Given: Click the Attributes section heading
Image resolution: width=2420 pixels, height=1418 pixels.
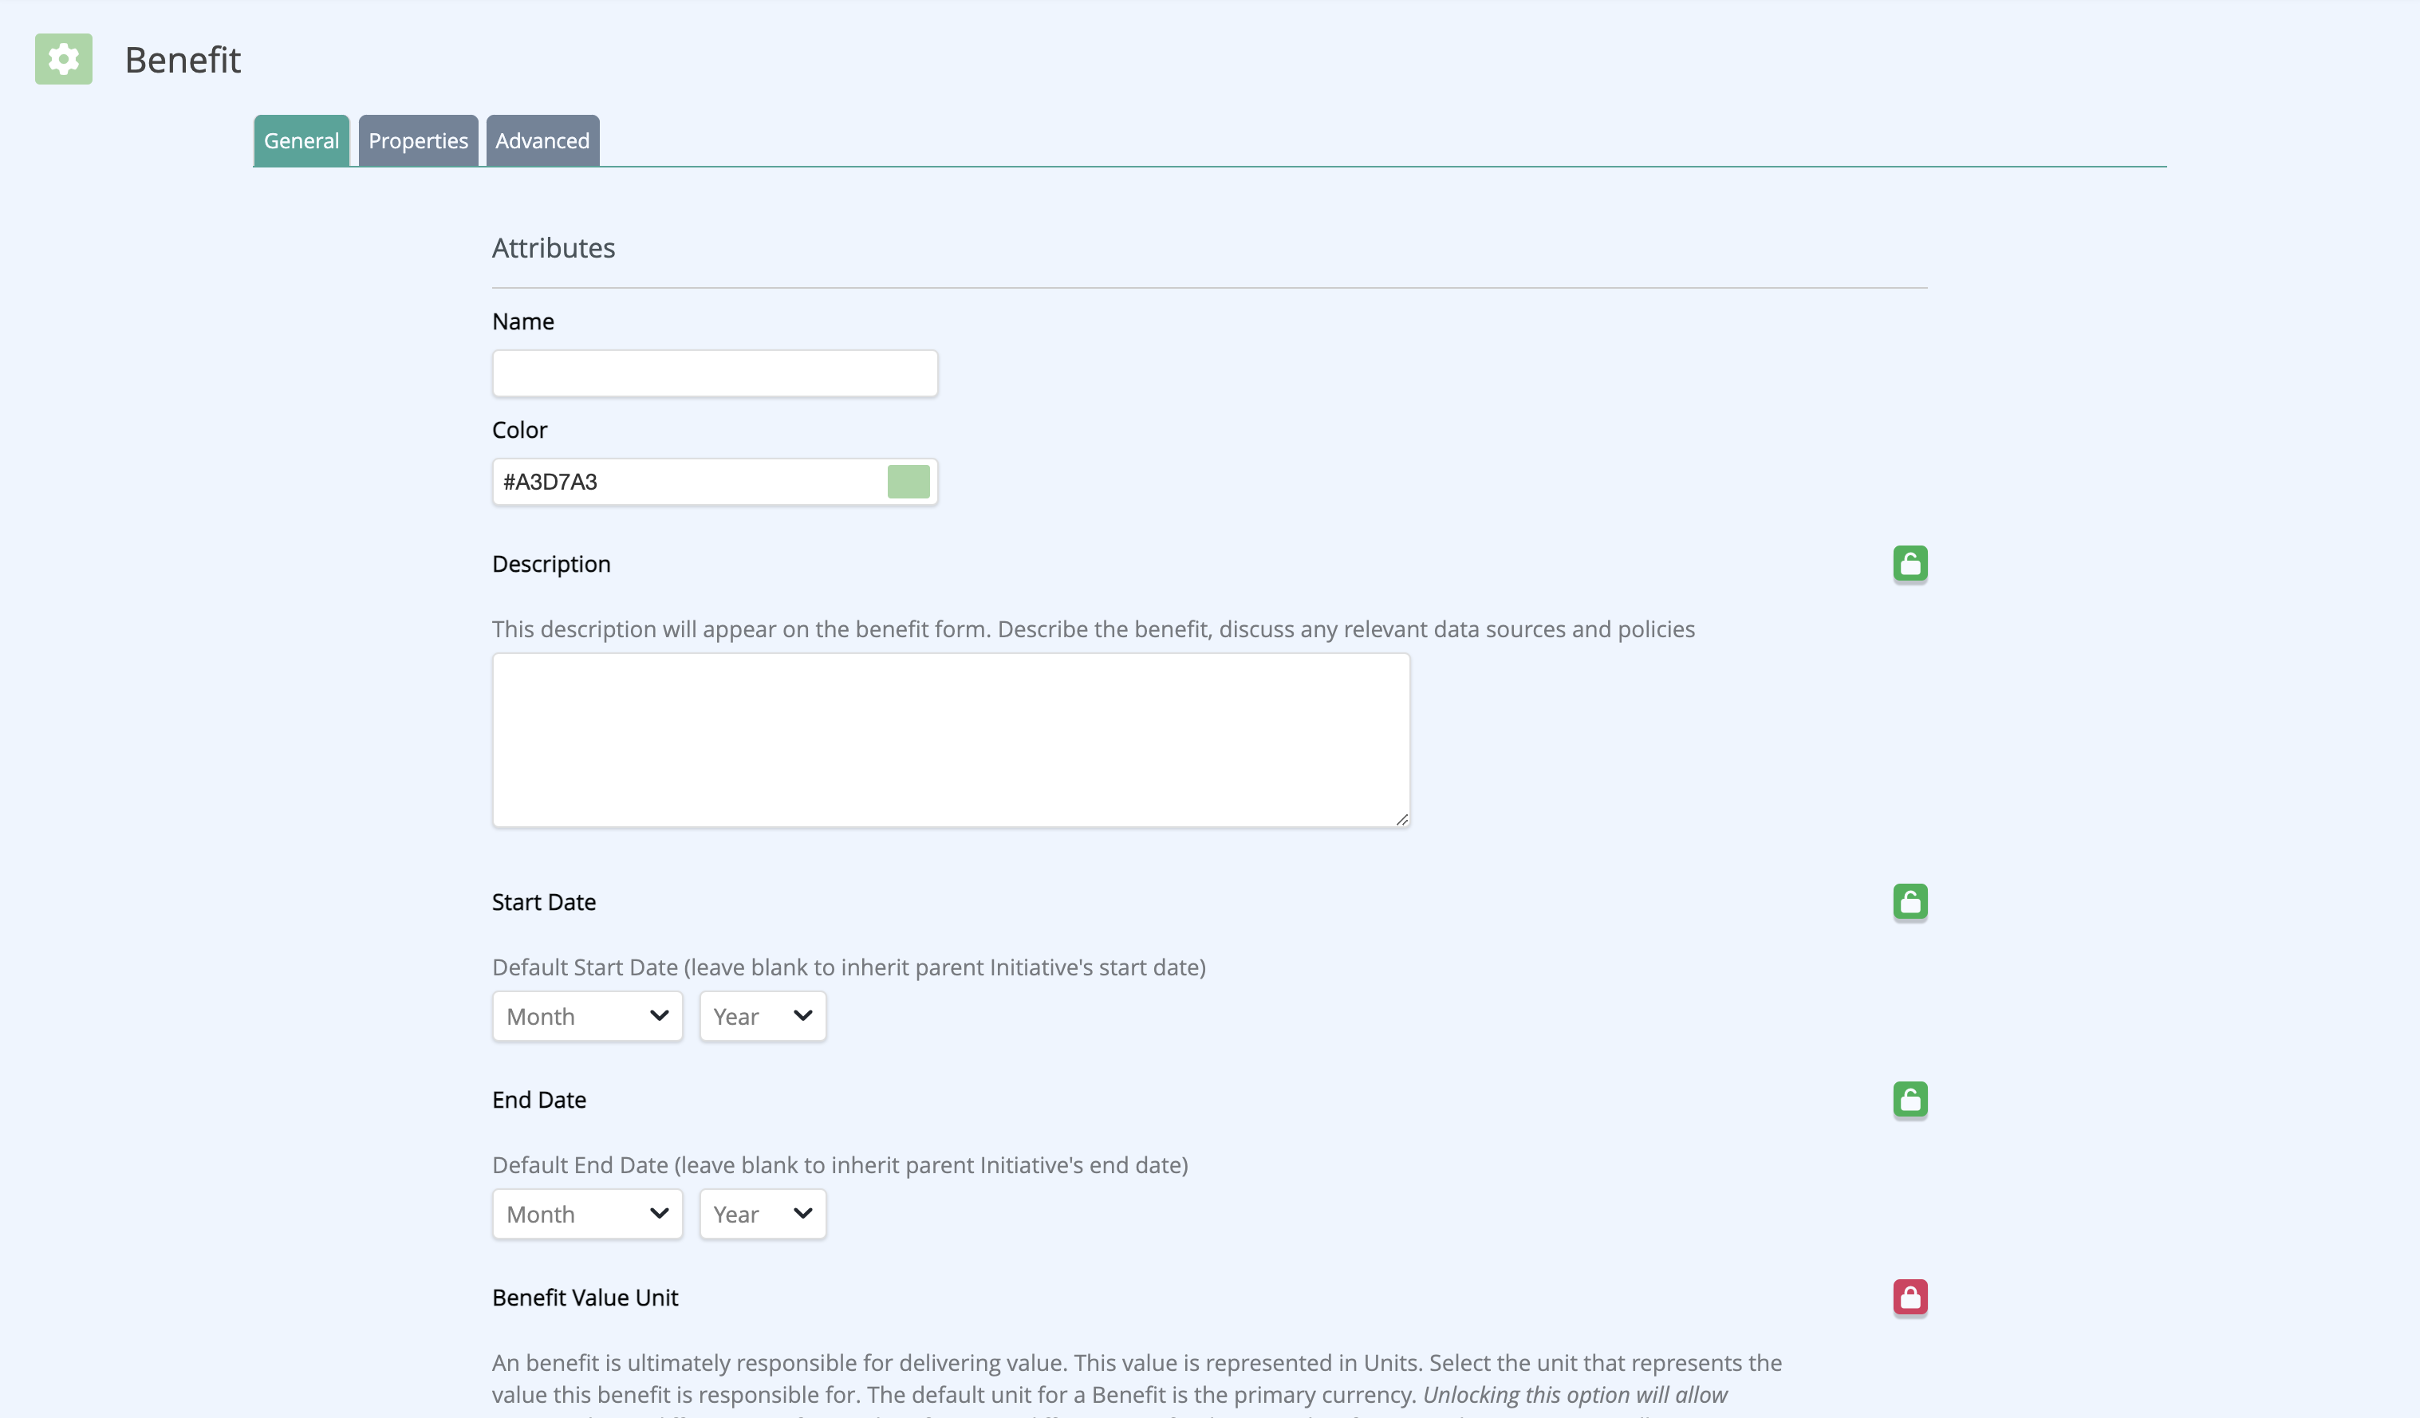Looking at the screenshot, I should click(x=553, y=248).
